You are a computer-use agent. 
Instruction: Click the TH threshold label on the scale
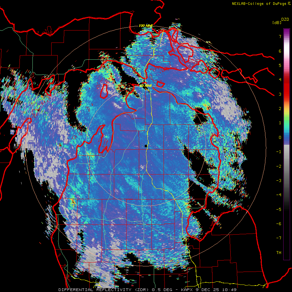[279, 253]
